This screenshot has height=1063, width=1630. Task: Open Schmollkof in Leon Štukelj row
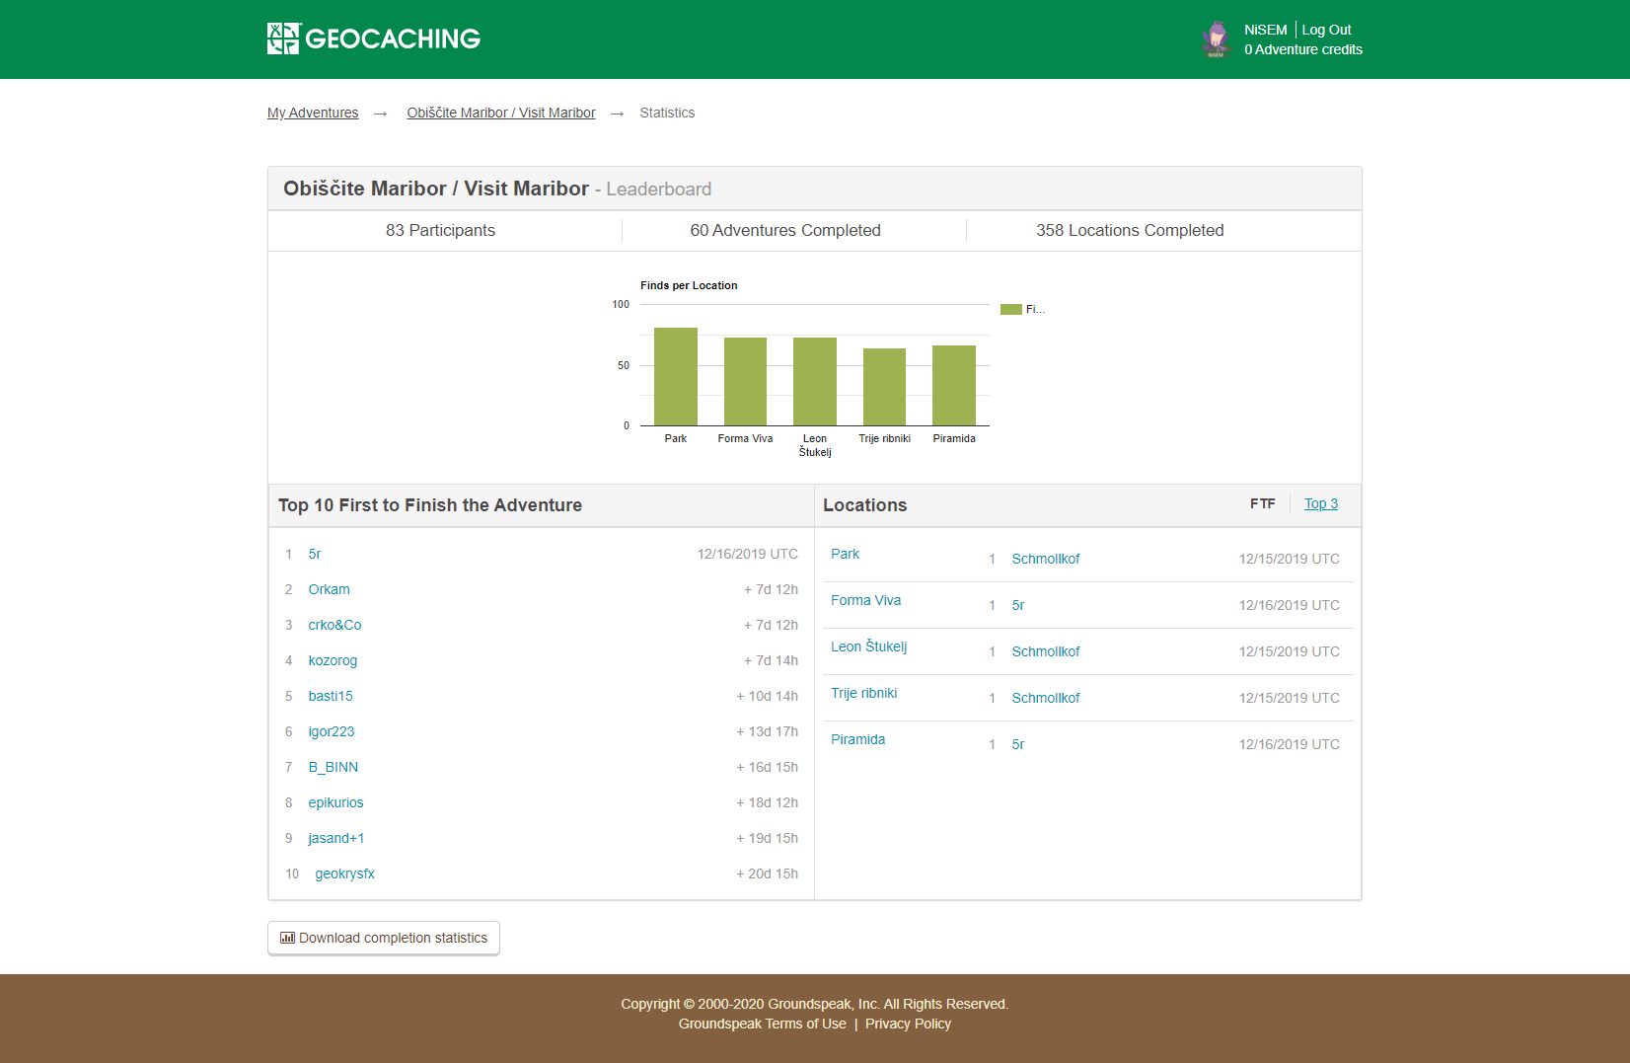click(x=1046, y=651)
